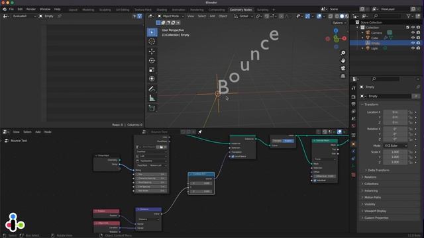Click the Scale X field

click(395, 152)
